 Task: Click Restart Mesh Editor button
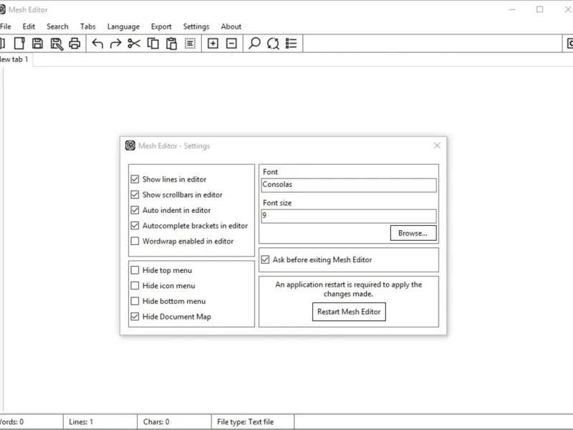[x=349, y=312]
